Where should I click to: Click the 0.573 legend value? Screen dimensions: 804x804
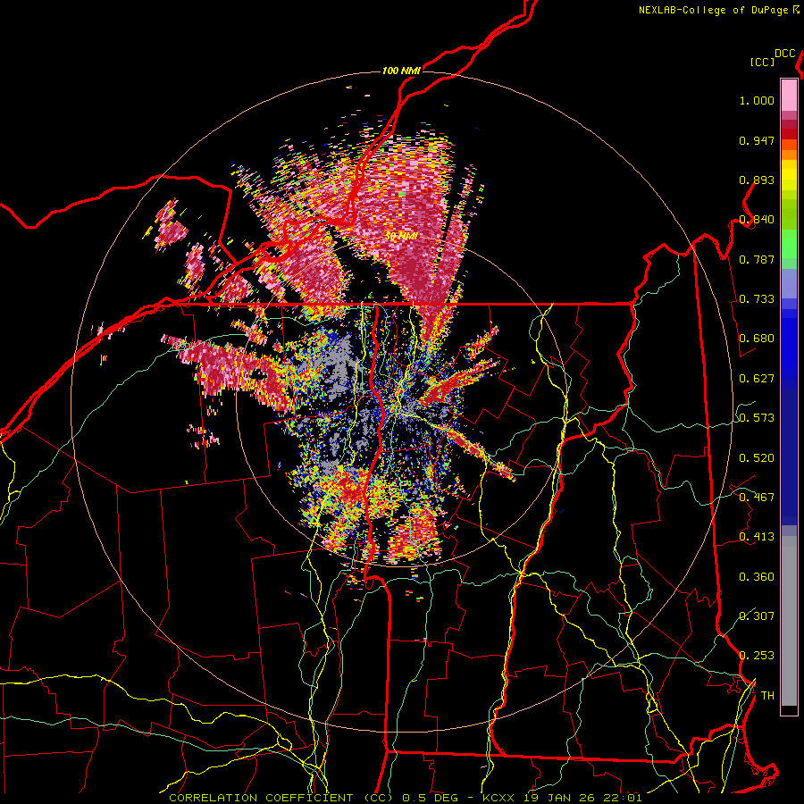[x=757, y=418]
